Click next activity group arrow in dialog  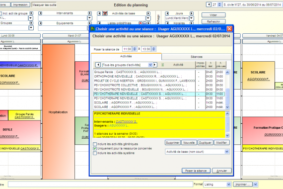(155, 65)
